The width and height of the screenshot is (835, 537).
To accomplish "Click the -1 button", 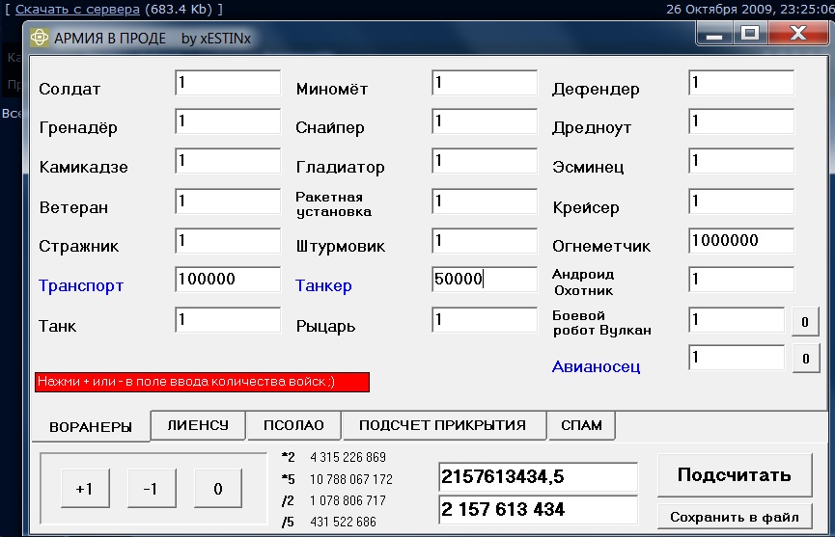I will tap(152, 489).
